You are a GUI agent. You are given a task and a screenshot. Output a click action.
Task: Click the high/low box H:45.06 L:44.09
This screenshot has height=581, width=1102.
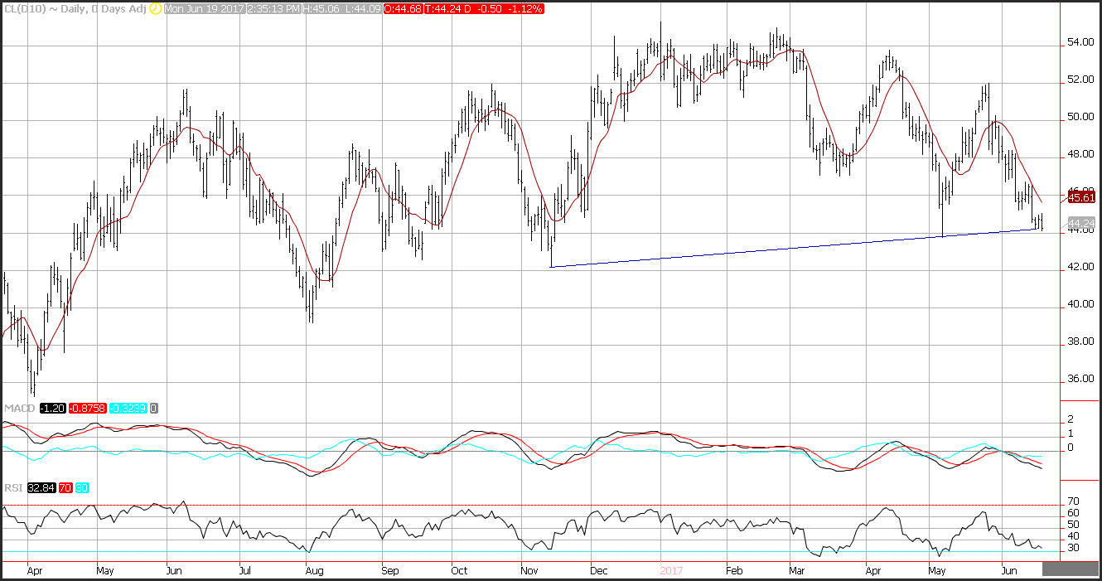(341, 8)
